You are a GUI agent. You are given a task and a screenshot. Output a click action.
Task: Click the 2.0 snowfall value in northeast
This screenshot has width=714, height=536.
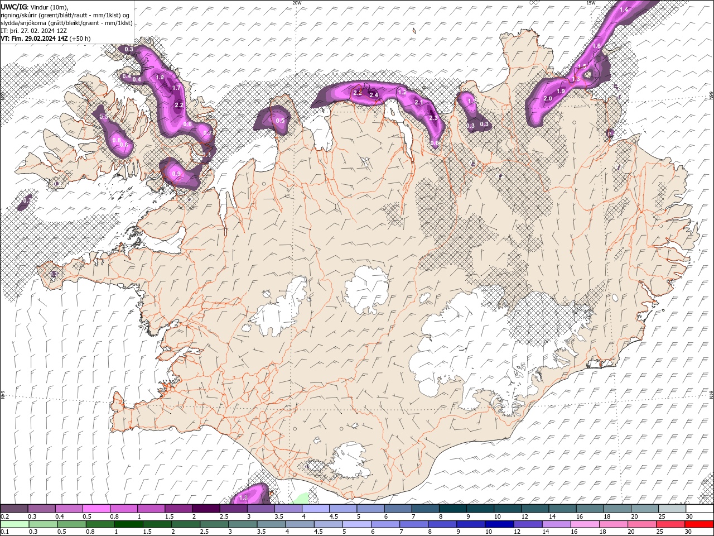click(548, 99)
